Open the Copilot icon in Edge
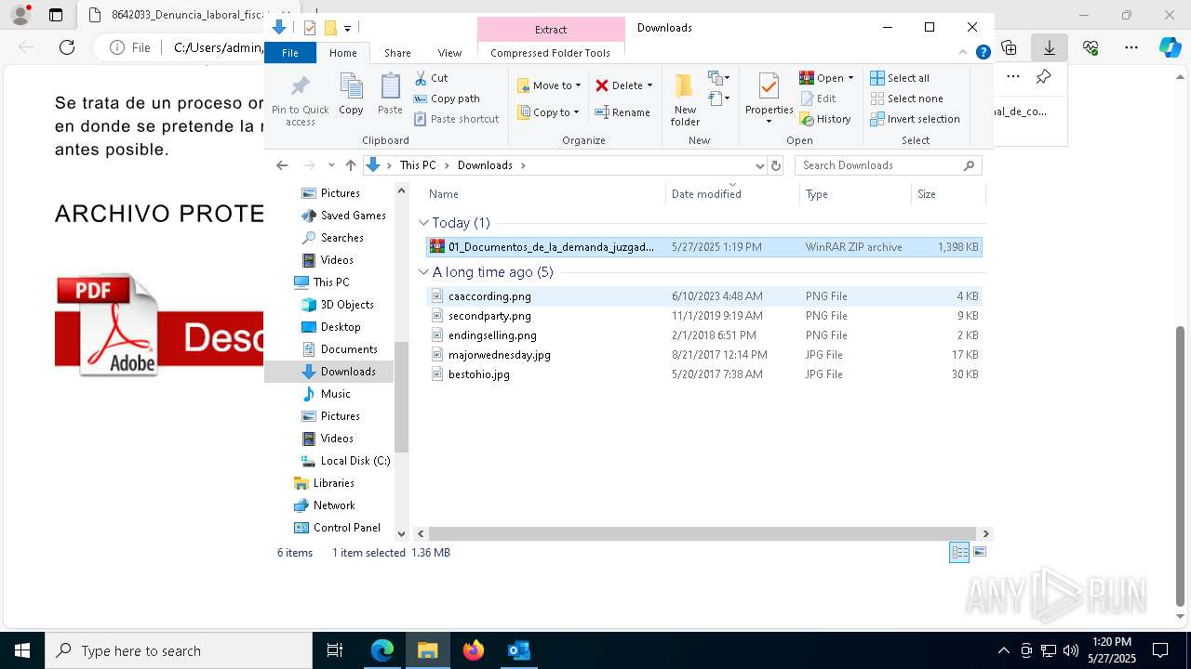 (1170, 47)
